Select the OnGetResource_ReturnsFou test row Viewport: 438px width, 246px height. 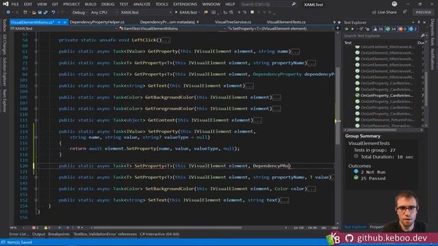point(387,120)
